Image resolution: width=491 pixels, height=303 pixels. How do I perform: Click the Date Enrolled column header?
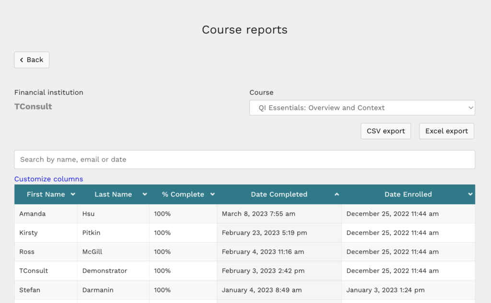(x=408, y=194)
